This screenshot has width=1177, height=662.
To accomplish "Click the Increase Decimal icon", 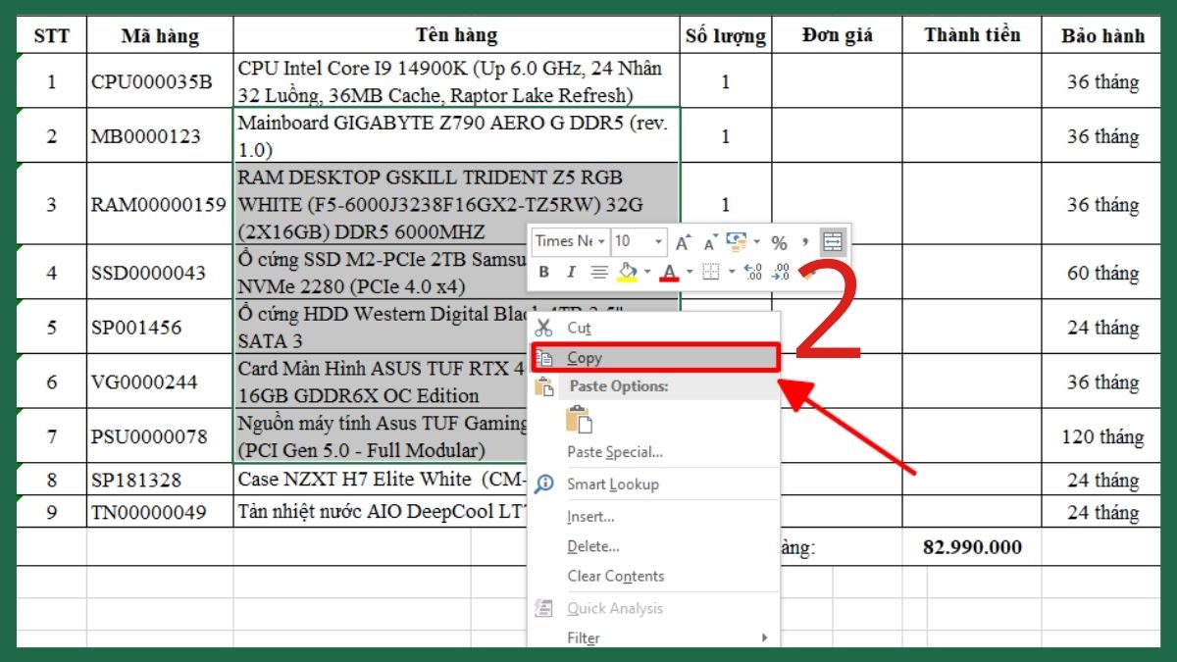I will pyautogui.click(x=753, y=272).
